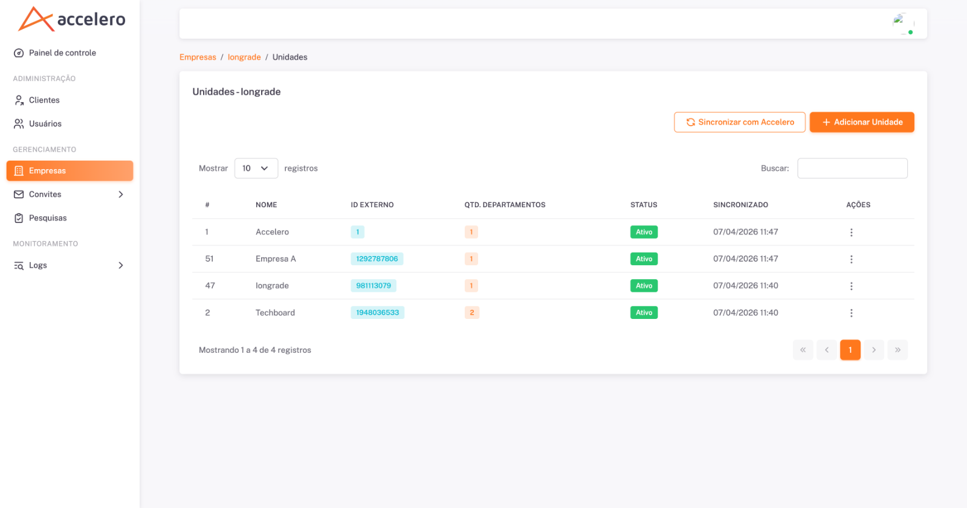Click the user avatar in top bar
Viewport: 967px width, 508px height.
pyautogui.click(x=903, y=24)
